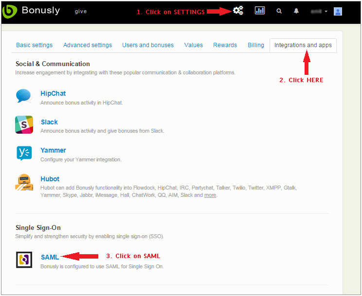Open the Yammer integration link
The width and height of the screenshot is (362, 296).
tap(53, 150)
